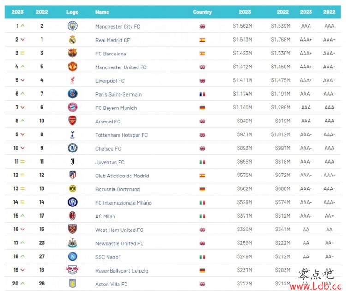Open the Manchester United FC name link
Image resolution: width=346 pixels, height=291 pixels.
point(121,67)
